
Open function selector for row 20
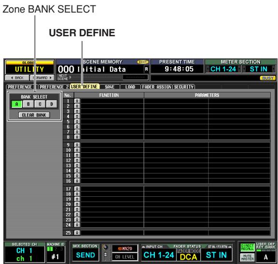pos(77,204)
